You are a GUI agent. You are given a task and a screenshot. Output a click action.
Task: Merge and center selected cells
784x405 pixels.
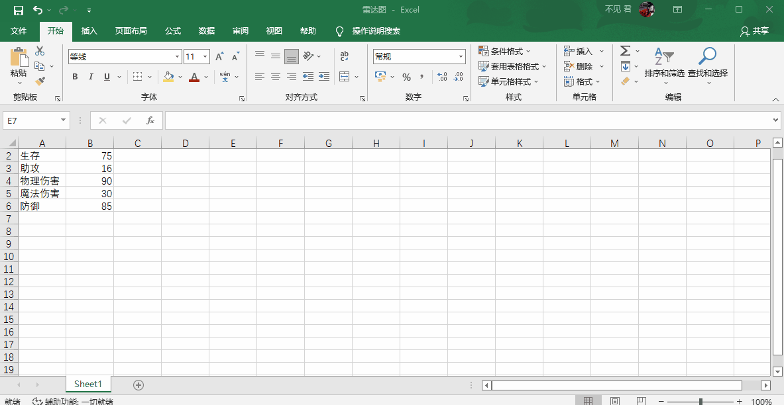(344, 77)
